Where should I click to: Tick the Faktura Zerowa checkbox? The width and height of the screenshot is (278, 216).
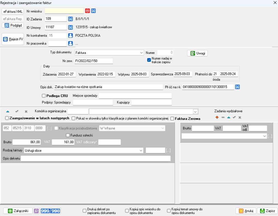click(172, 119)
